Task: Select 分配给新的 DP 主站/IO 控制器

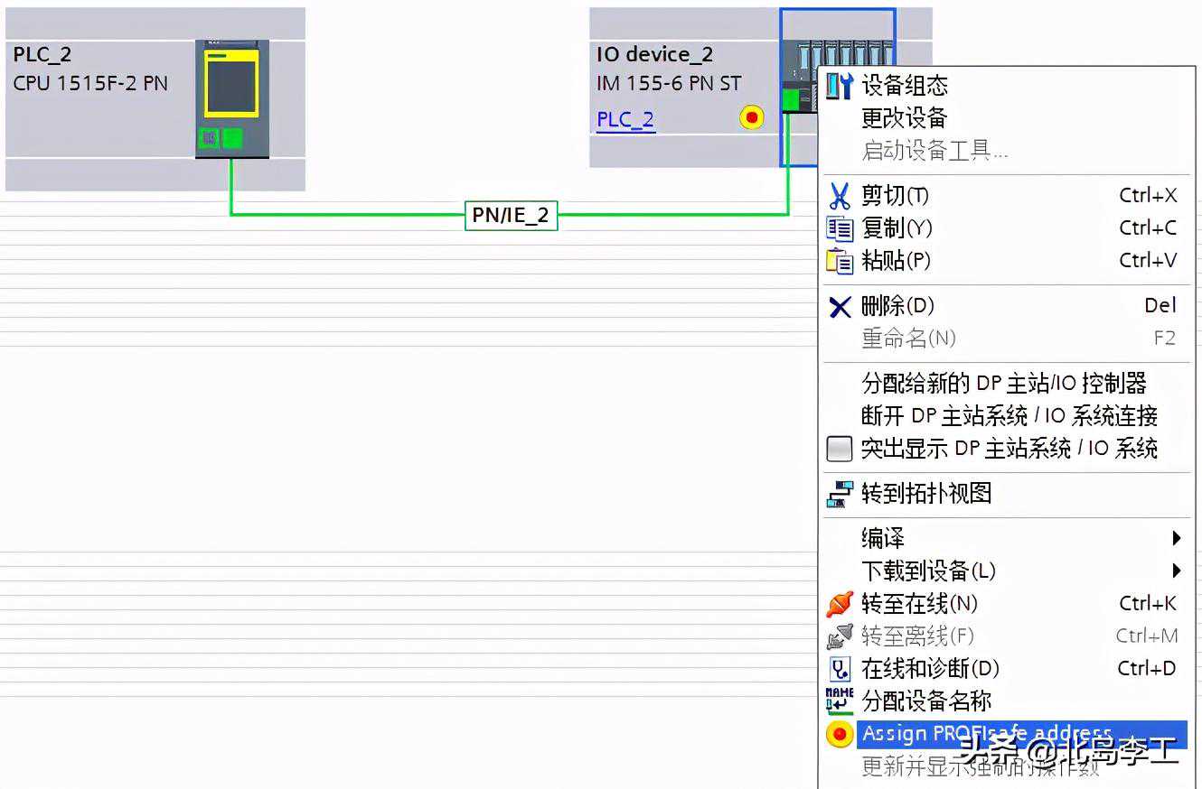Action: tap(1003, 384)
